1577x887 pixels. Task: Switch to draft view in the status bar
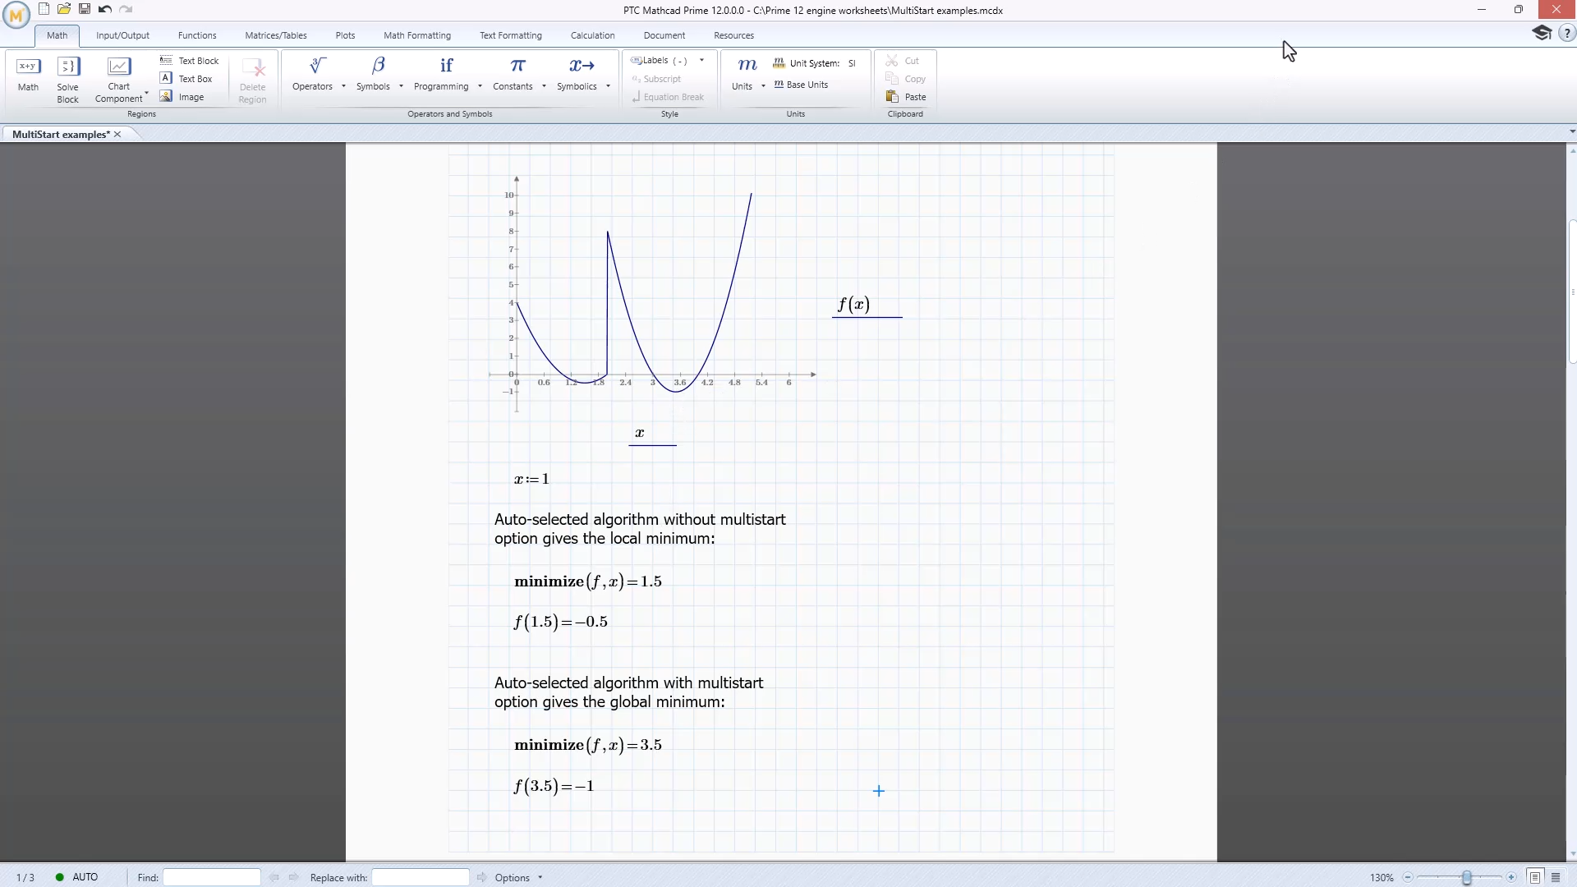coord(1556,877)
